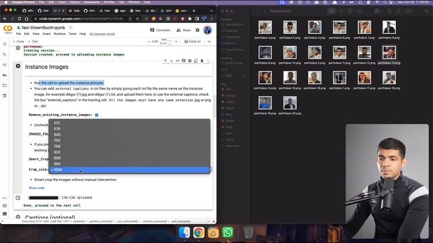This screenshot has width=433, height=243.
Task: Select the checked 1024 crop size option
Action: 129,170
